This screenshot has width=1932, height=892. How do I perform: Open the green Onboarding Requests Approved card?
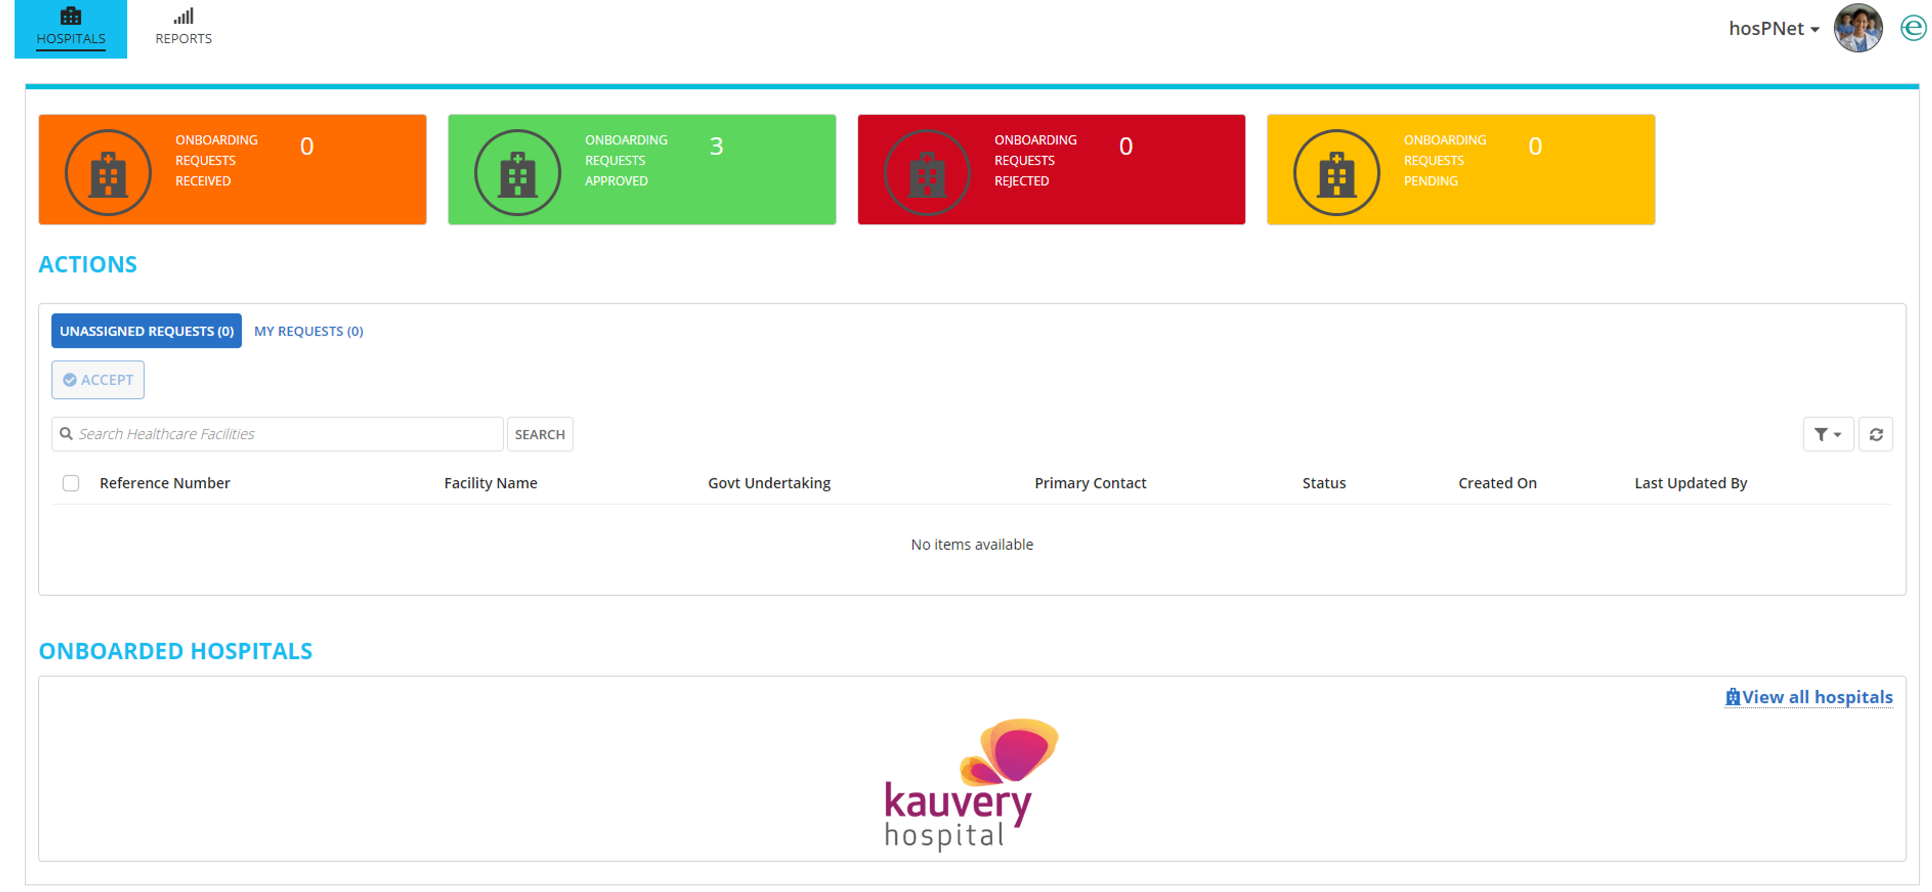pyautogui.click(x=642, y=169)
